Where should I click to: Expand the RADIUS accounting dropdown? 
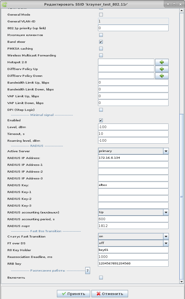pos(166,212)
